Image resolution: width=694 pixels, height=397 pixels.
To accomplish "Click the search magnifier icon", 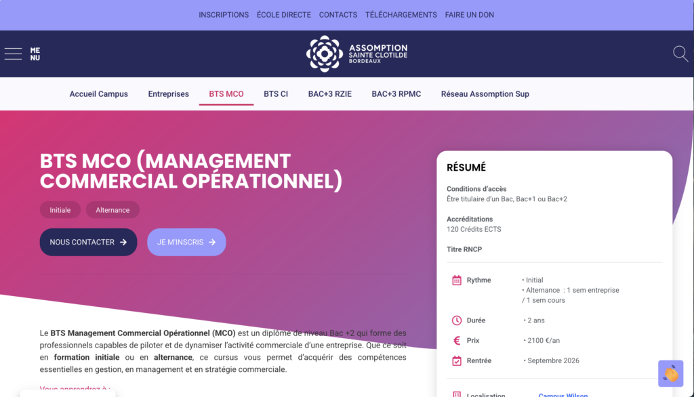I will 680,54.
